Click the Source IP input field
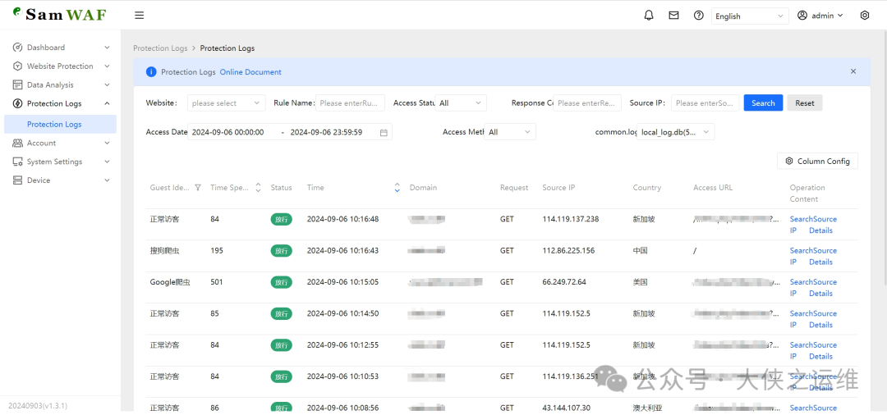This screenshot has width=887, height=415. tap(705, 103)
